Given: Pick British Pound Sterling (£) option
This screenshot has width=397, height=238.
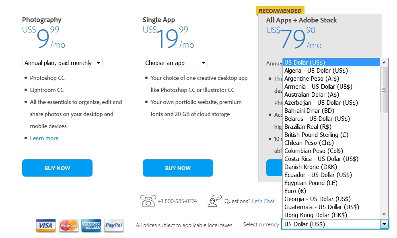Looking at the screenshot, I should (316, 135).
